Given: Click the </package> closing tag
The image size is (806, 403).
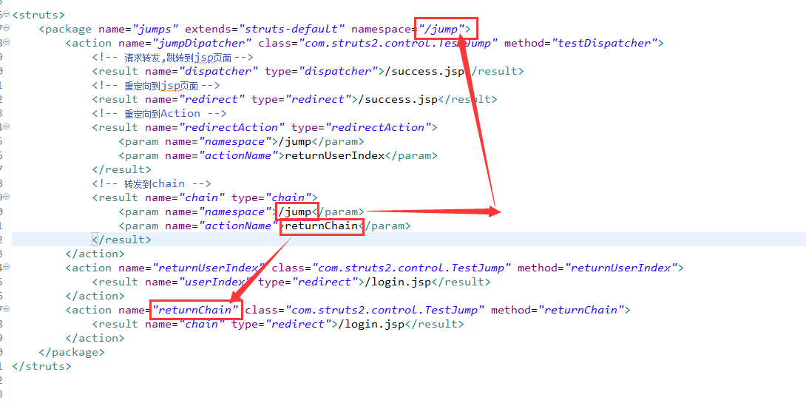Looking at the screenshot, I should click(x=72, y=353).
